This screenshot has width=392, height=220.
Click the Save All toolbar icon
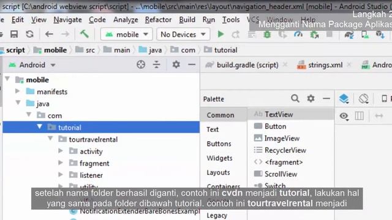tap(13, 34)
